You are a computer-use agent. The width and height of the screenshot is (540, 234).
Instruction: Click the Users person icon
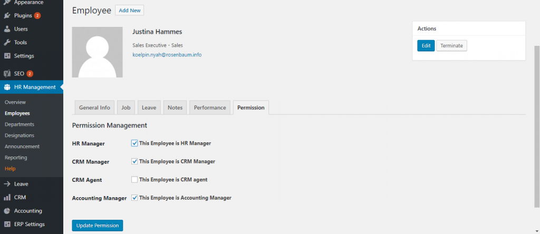point(7,29)
